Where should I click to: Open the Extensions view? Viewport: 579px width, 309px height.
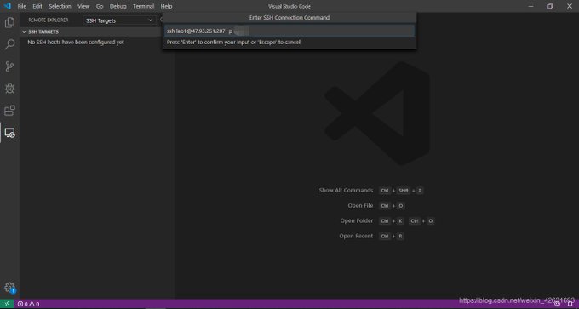click(x=9, y=111)
